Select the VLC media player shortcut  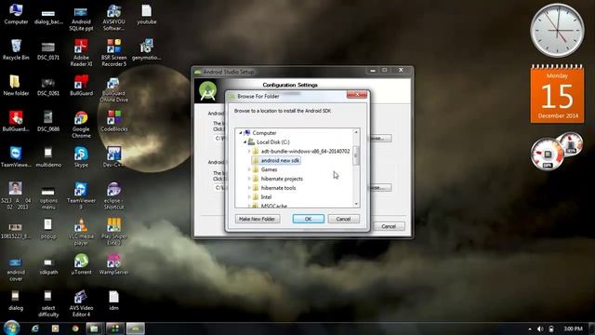point(81,232)
